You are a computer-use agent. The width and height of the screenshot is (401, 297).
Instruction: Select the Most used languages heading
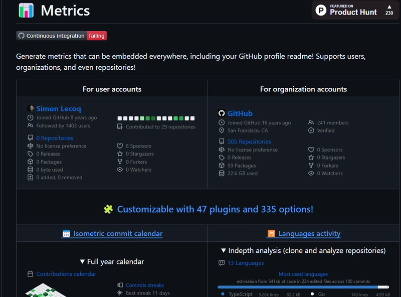(x=303, y=274)
